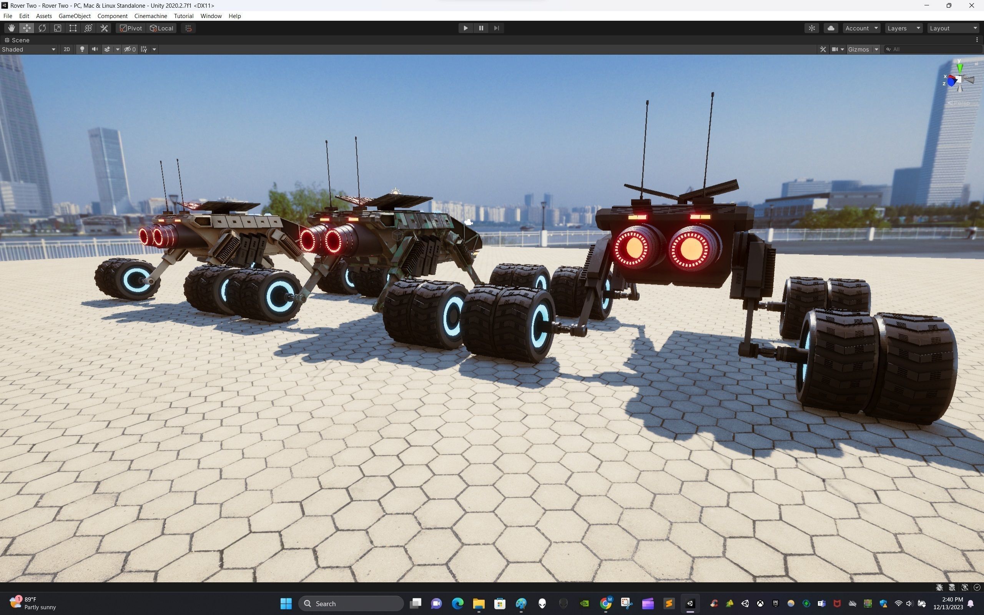Screen dimensions: 984x615
Task: Select the Hand tool
Action: (12, 28)
